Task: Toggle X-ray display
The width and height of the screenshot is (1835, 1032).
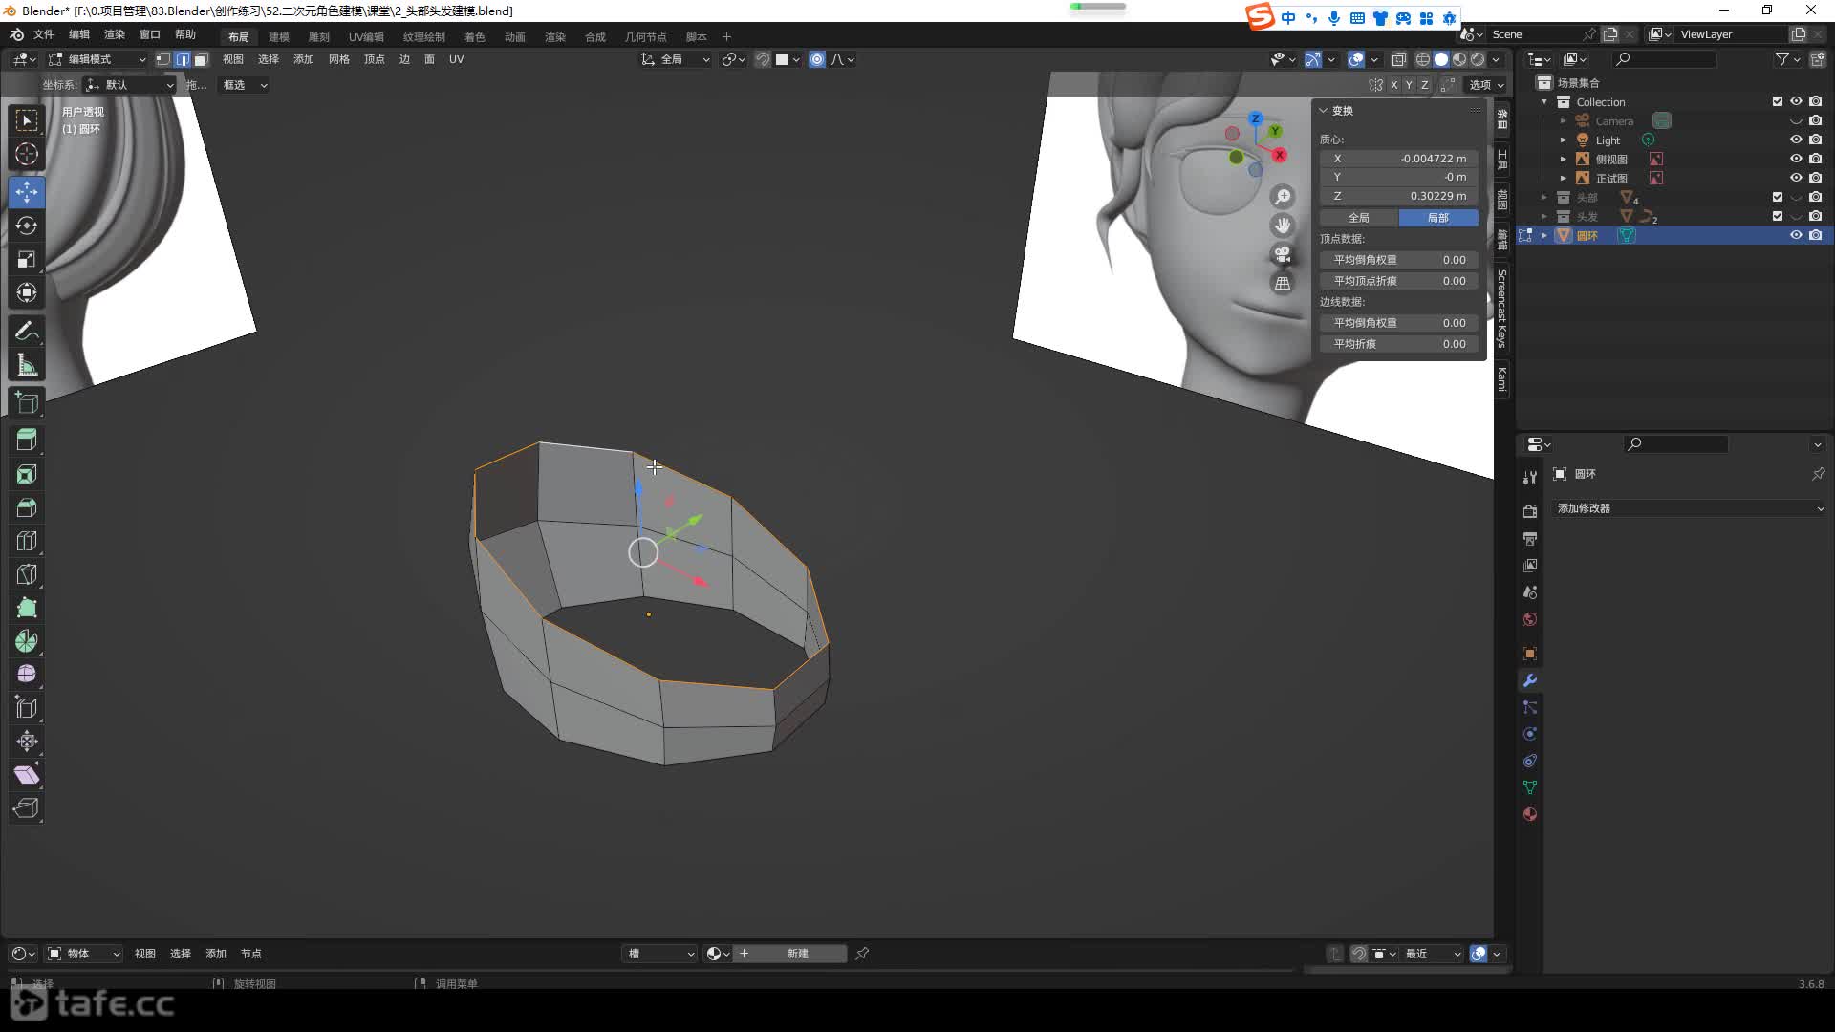Action: tap(1398, 59)
